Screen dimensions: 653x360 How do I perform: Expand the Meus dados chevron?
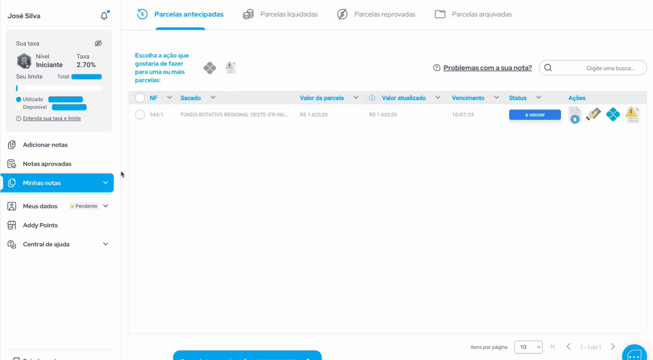coord(105,206)
